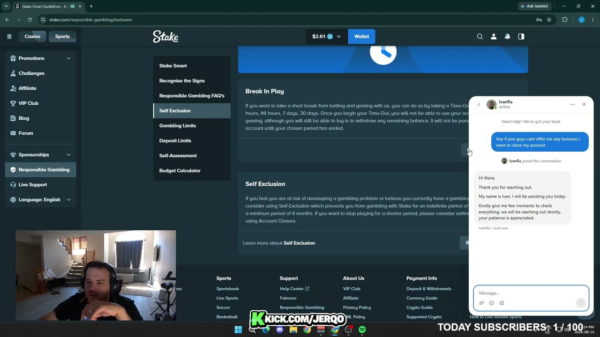Click the Forum chat bubble icon
600x337 pixels.
pos(13,133)
